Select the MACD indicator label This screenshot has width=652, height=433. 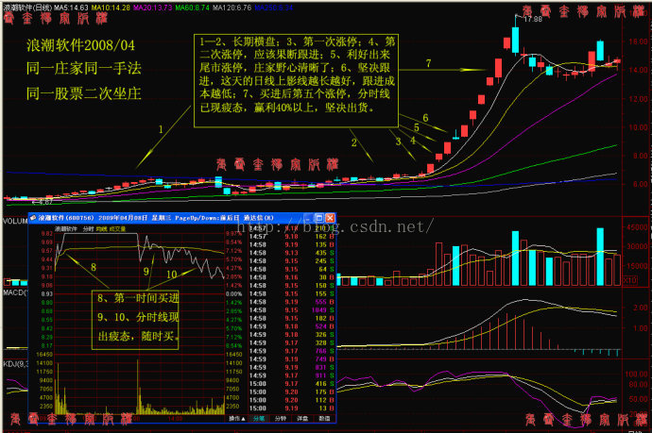tap(15, 292)
